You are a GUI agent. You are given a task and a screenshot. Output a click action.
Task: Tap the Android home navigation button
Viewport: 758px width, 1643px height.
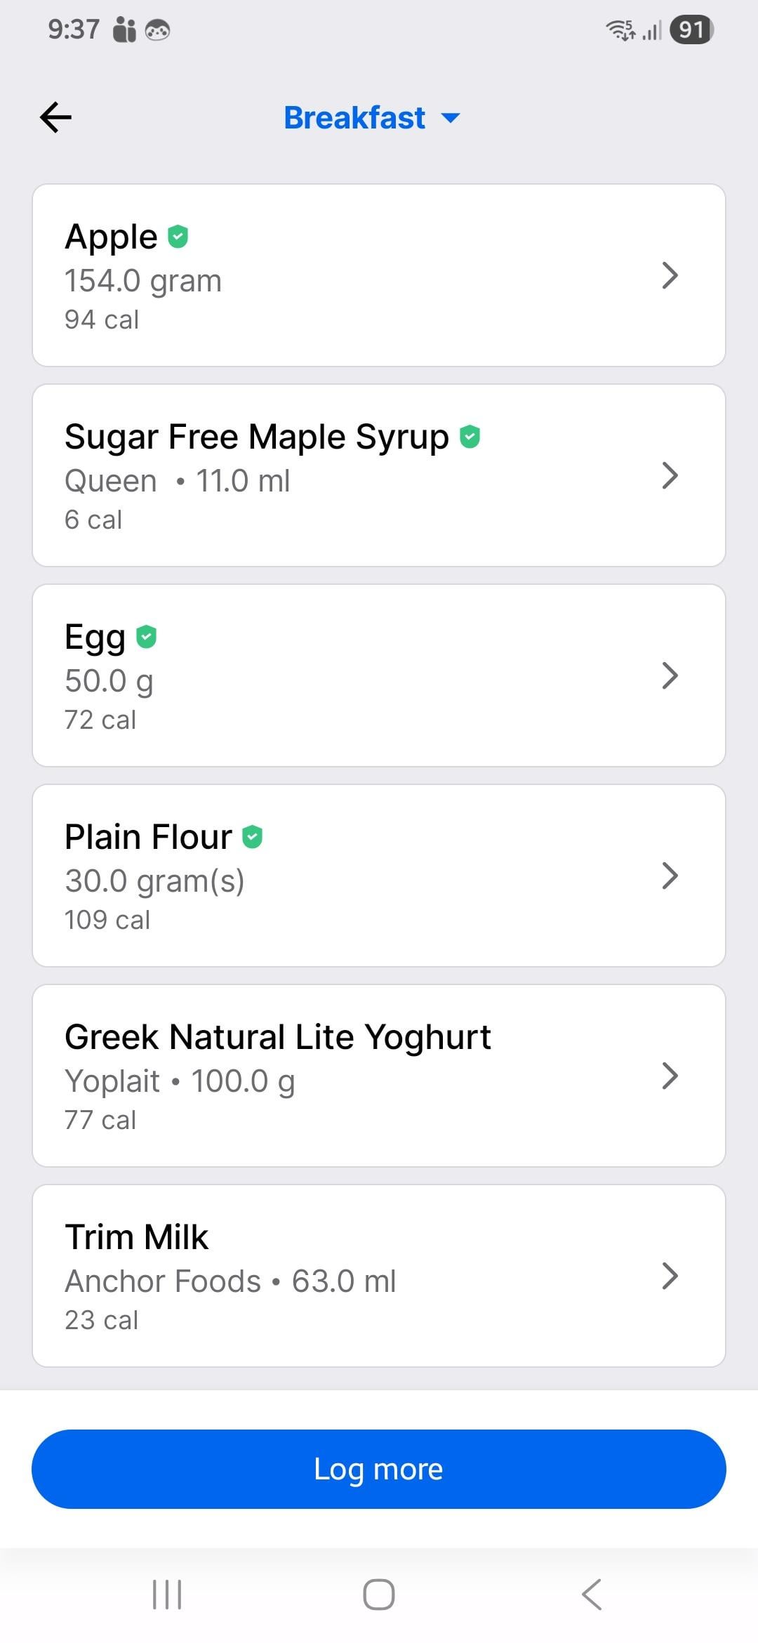379,1594
